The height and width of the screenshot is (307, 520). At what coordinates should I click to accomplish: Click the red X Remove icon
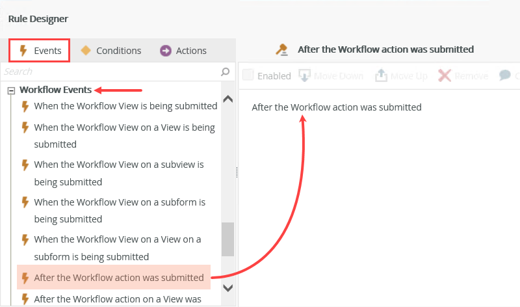(x=445, y=75)
